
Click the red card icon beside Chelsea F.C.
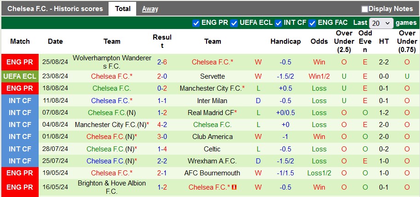pos(235,187)
